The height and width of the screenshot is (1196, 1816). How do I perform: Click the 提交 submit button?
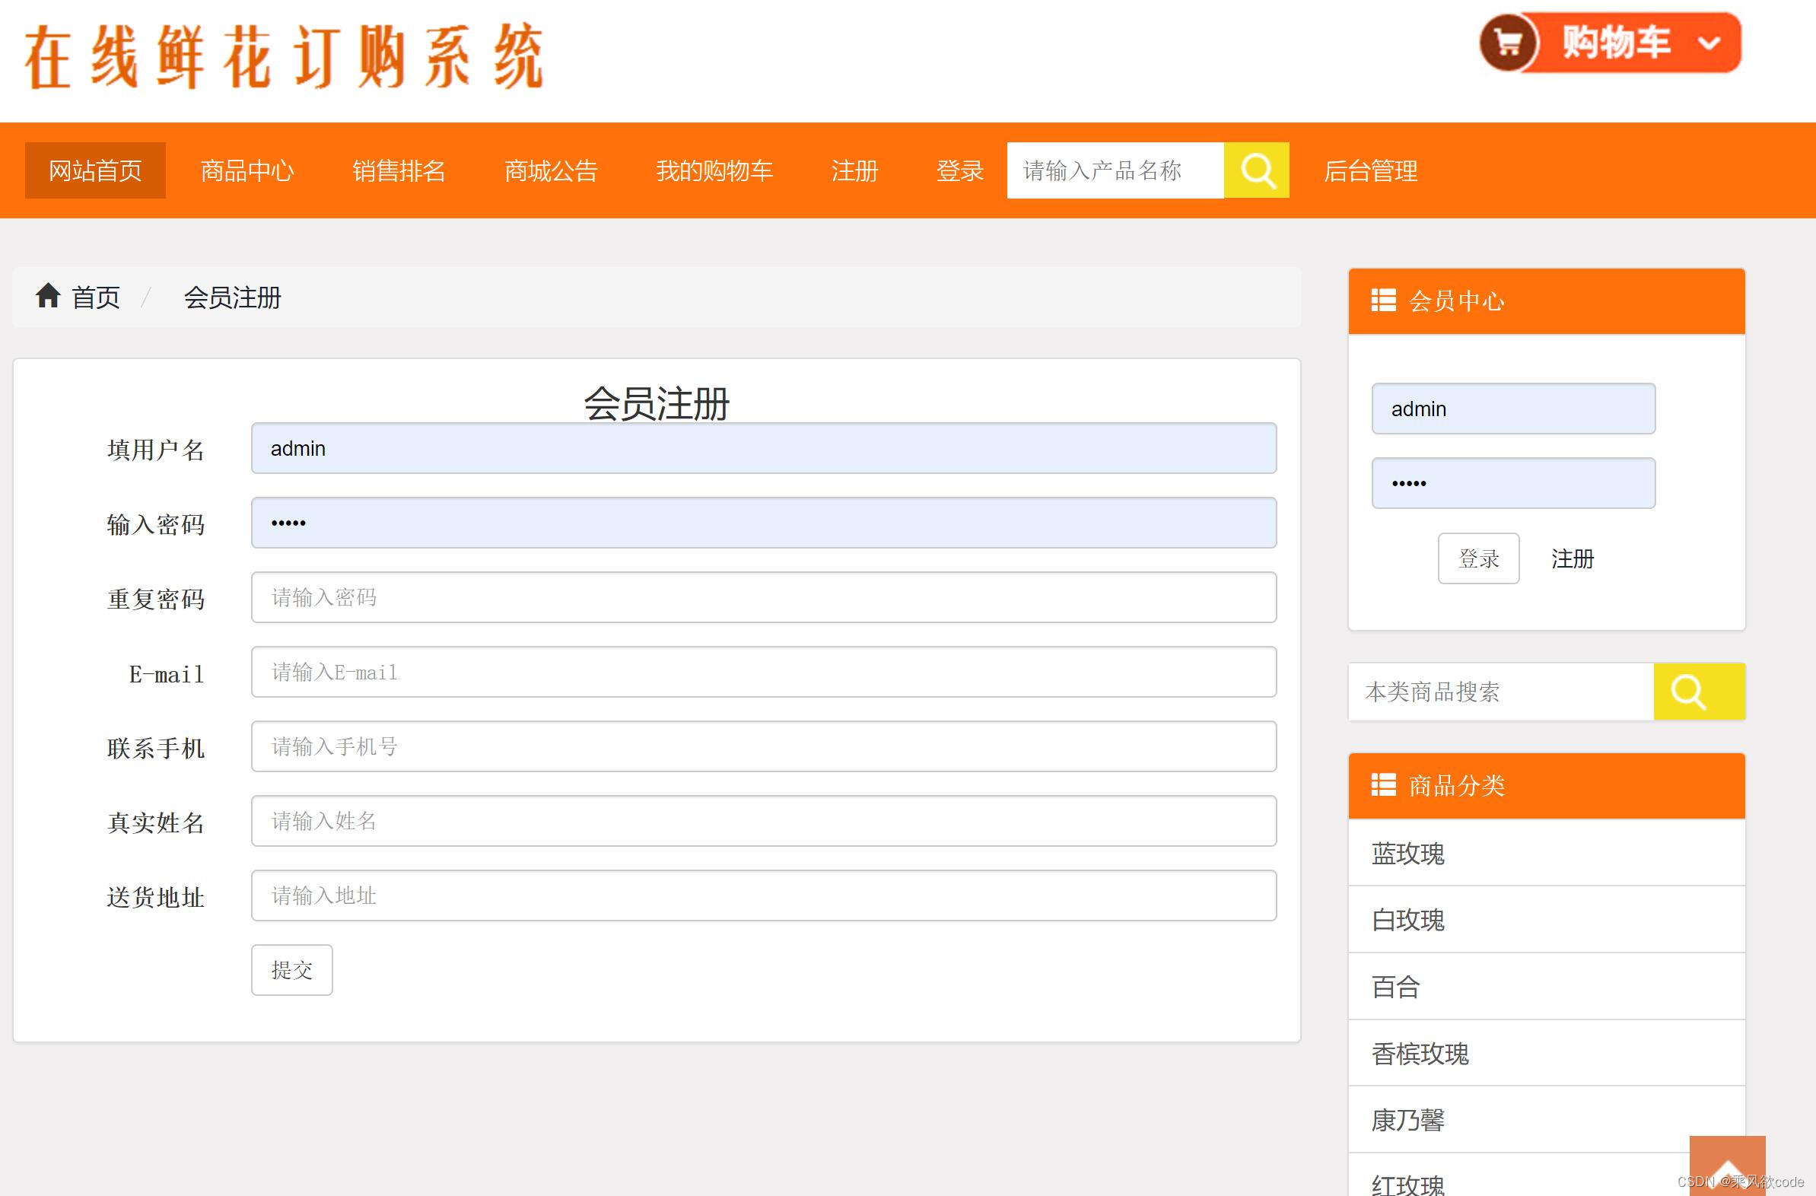click(x=291, y=969)
